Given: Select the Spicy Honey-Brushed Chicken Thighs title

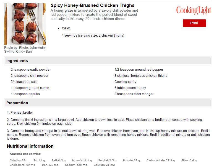Looking at the screenshot, I should [93, 5].
